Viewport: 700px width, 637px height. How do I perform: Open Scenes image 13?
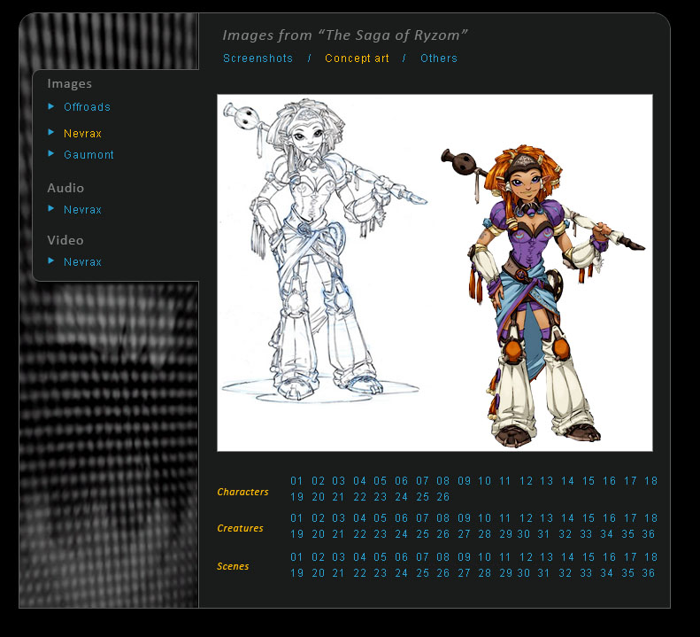click(x=546, y=557)
